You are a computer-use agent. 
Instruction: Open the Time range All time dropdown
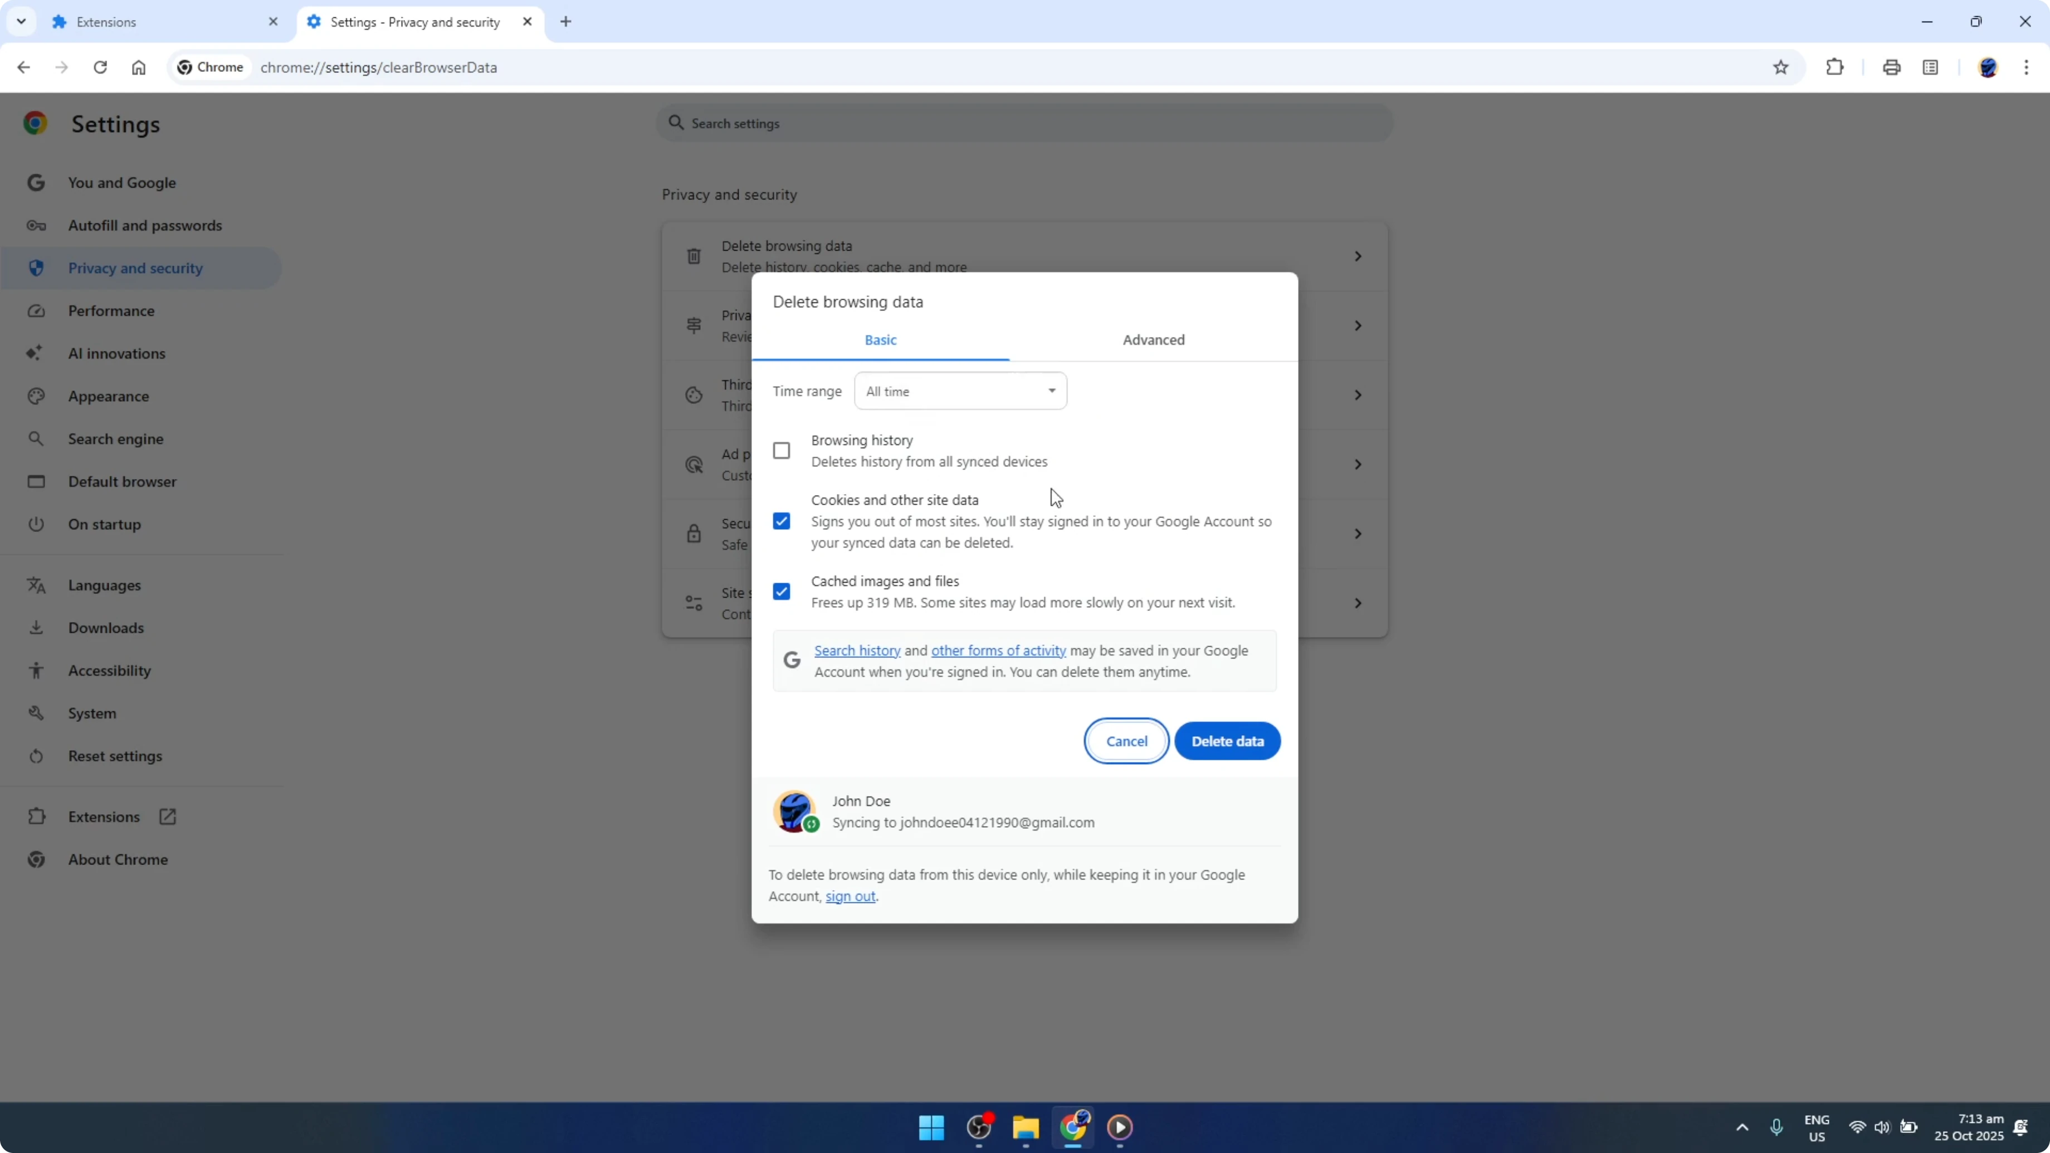point(960,390)
